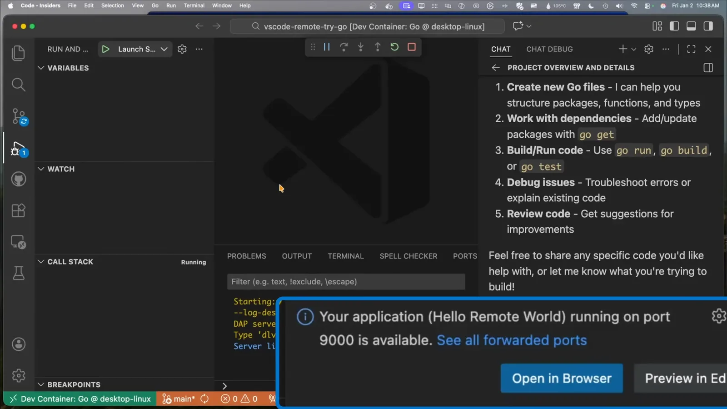Toggle chat side-by-side layout icon

coord(708,68)
